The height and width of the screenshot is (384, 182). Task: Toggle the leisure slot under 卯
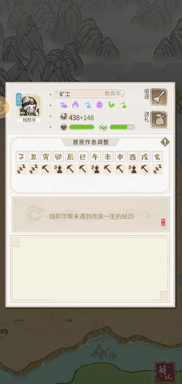[x=58, y=169]
